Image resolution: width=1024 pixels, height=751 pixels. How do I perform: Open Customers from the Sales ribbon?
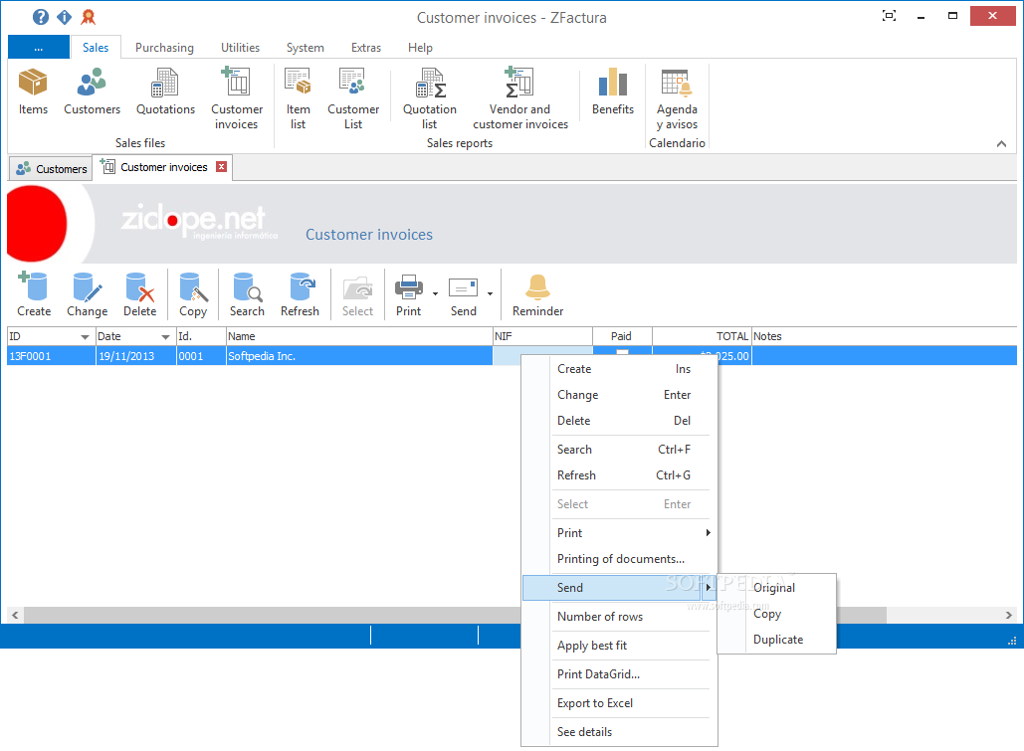pyautogui.click(x=93, y=92)
